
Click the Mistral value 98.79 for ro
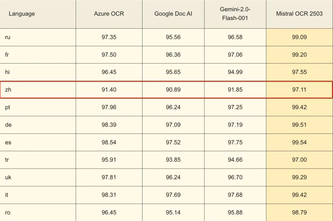point(299,212)
